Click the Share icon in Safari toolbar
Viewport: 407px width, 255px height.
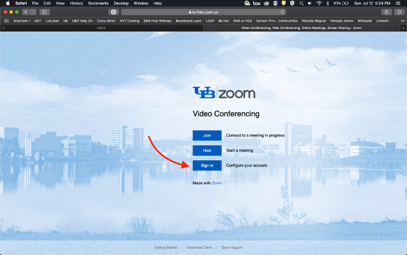[x=387, y=12]
